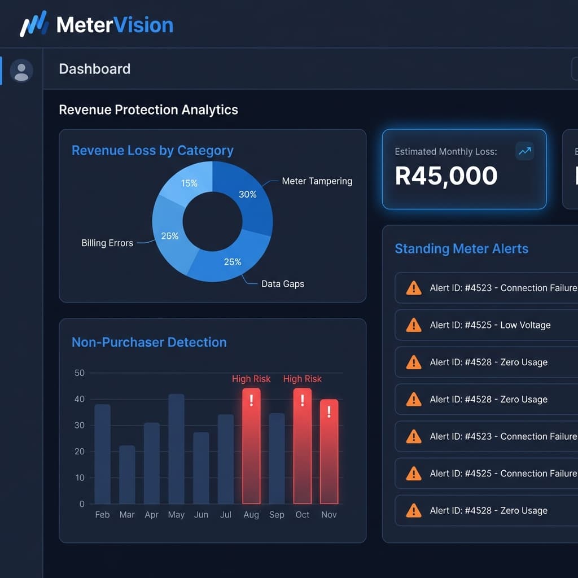Click the trending-up icon on Estimated Monthly Loss
578x578 pixels.
524,151
